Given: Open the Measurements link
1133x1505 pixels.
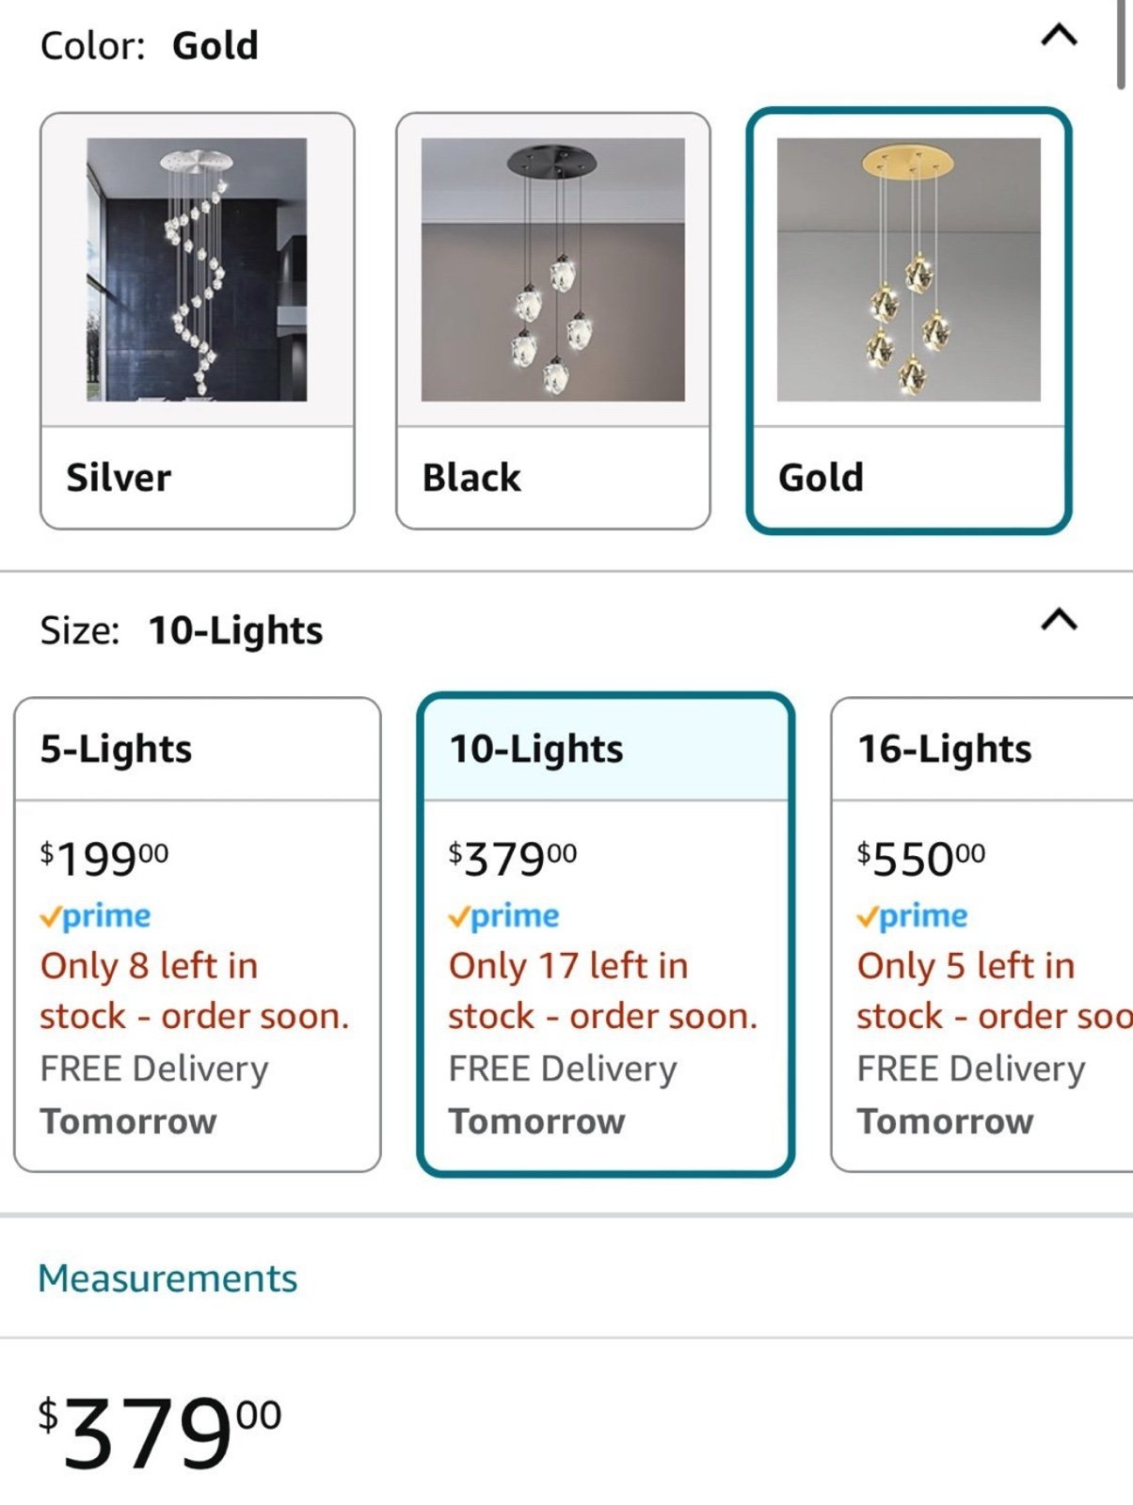Looking at the screenshot, I should coord(168,1278).
